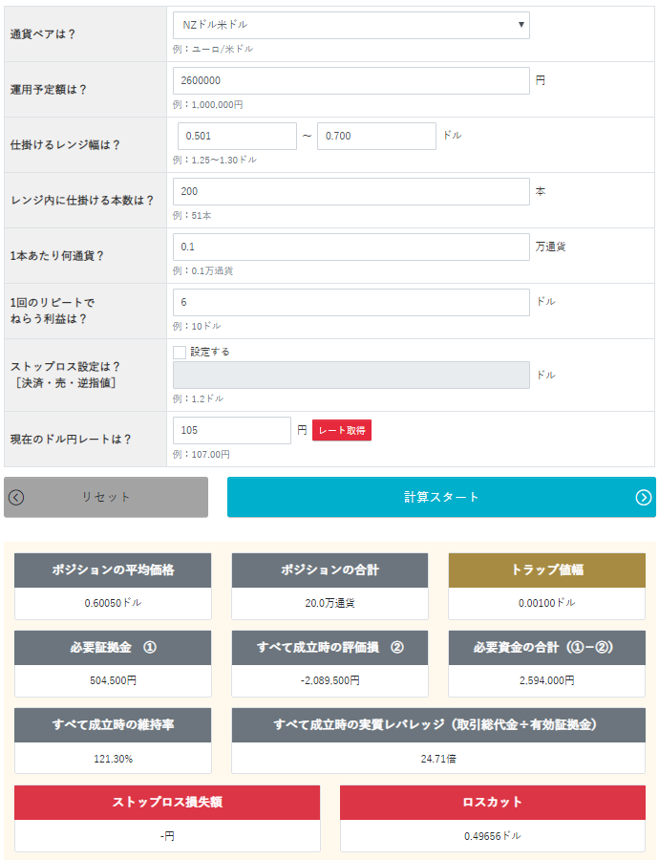Screen dimensions: 659x860
Task: Focus the 運用予定額 input showing 2600000
Action: click(x=351, y=80)
